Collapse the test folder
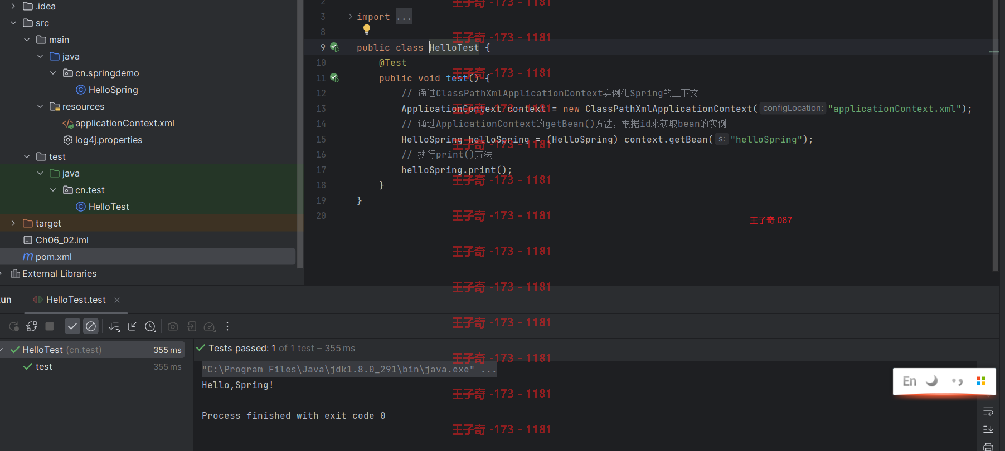Image resolution: width=1005 pixels, height=451 pixels. (27, 156)
